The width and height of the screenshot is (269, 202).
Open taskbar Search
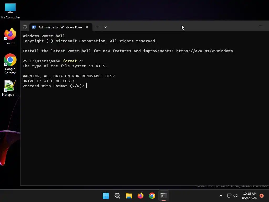coord(117,196)
